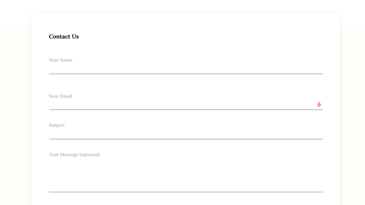The width and height of the screenshot is (365, 205).
Task: Click the word "Name" in the name label
Action: coord(66,60)
